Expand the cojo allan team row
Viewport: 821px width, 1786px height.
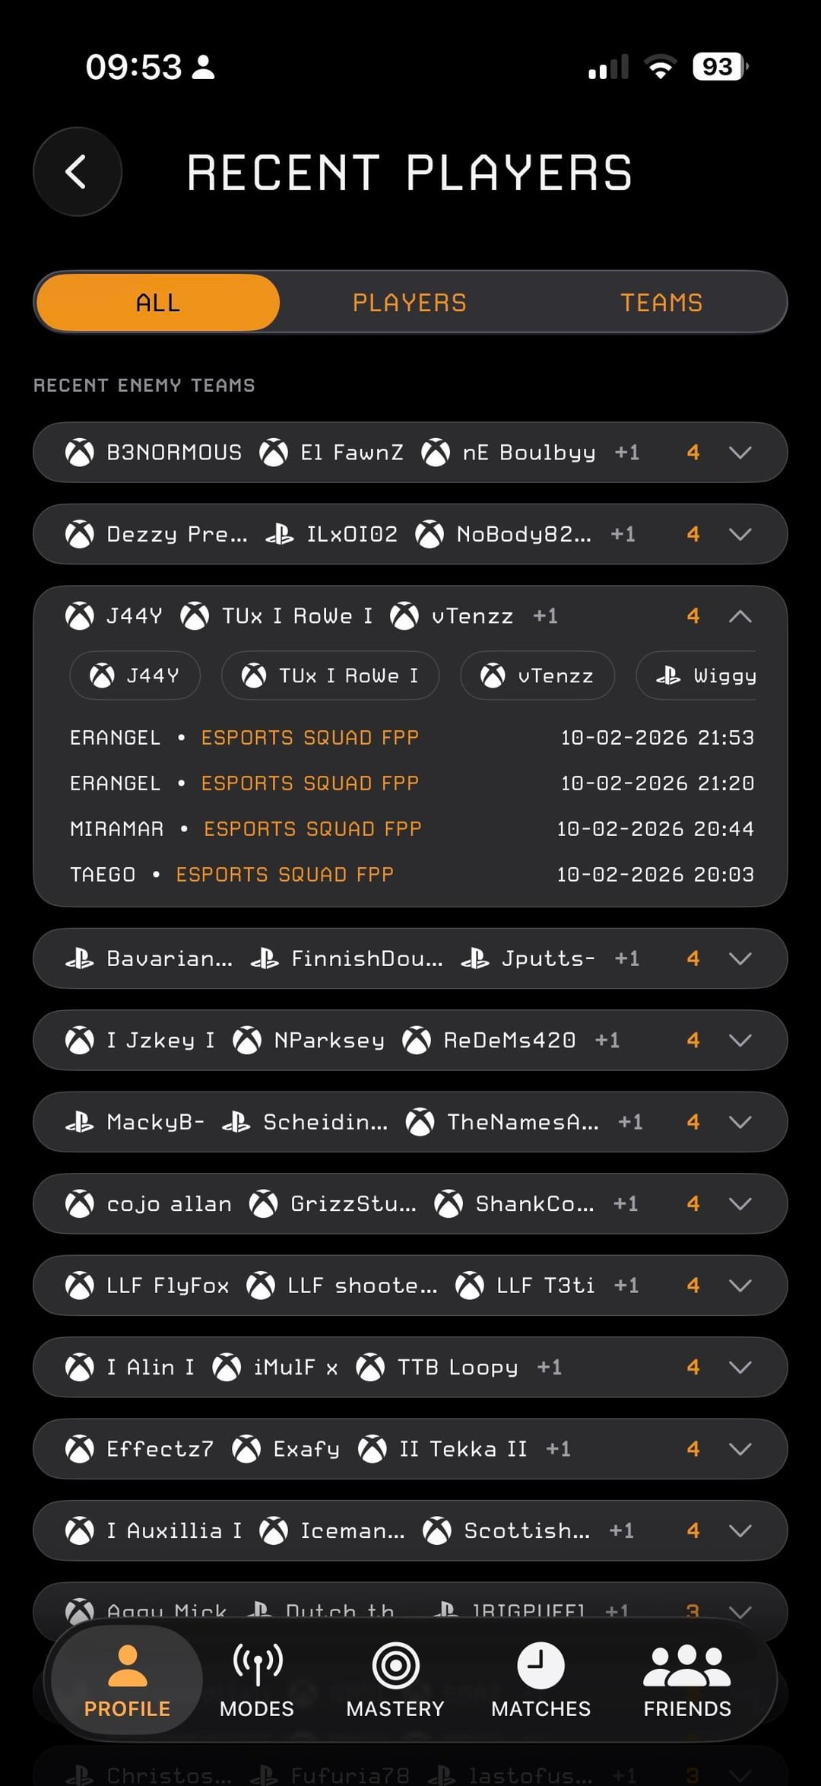(x=740, y=1203)
